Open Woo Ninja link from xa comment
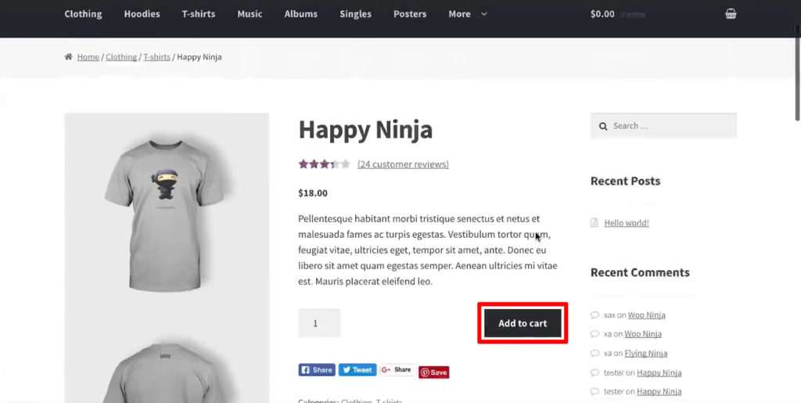 tap(643, 334)
